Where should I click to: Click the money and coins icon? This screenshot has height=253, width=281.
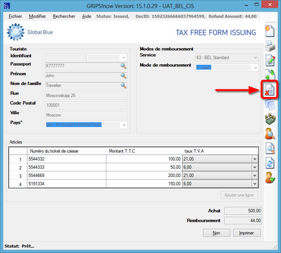tap(270, 119)
